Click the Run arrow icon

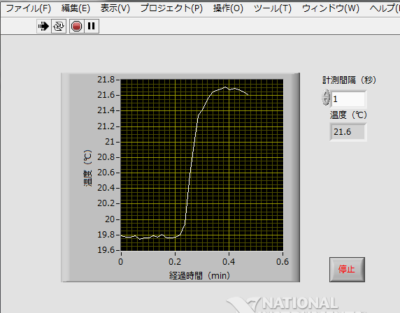point(43,26)
